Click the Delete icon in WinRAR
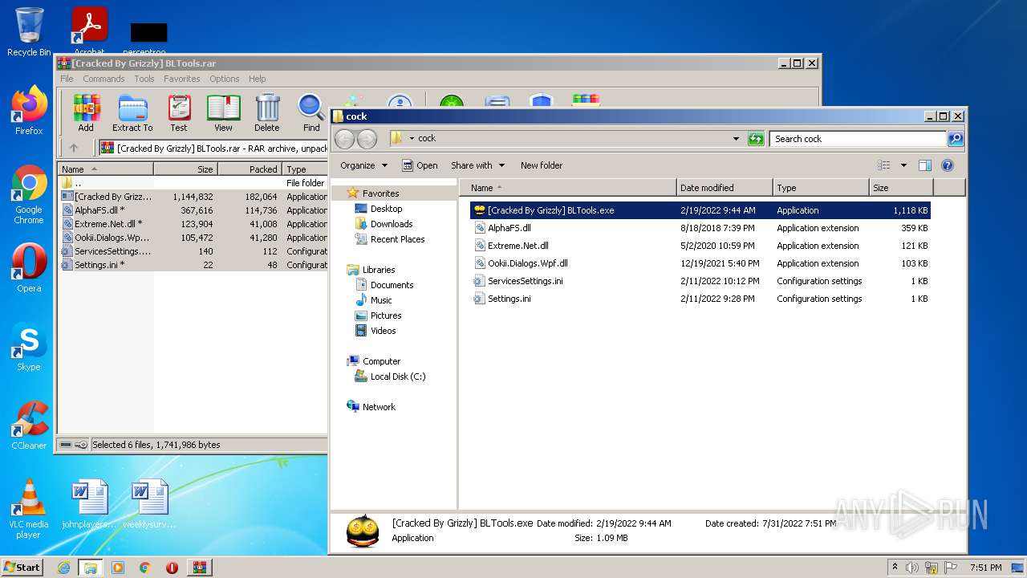Image resolution: width=1027 pixels, height=578 pixels. [x=267, y=112]
